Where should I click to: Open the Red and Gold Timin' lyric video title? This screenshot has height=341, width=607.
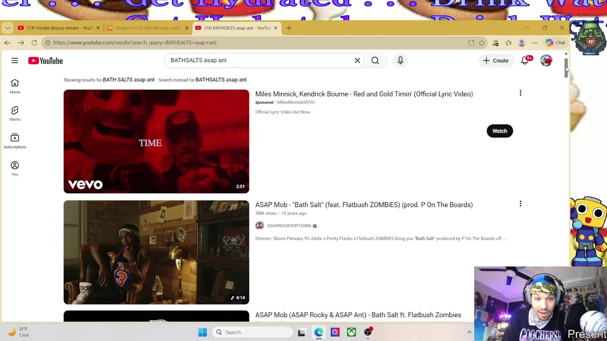point(364,94)
